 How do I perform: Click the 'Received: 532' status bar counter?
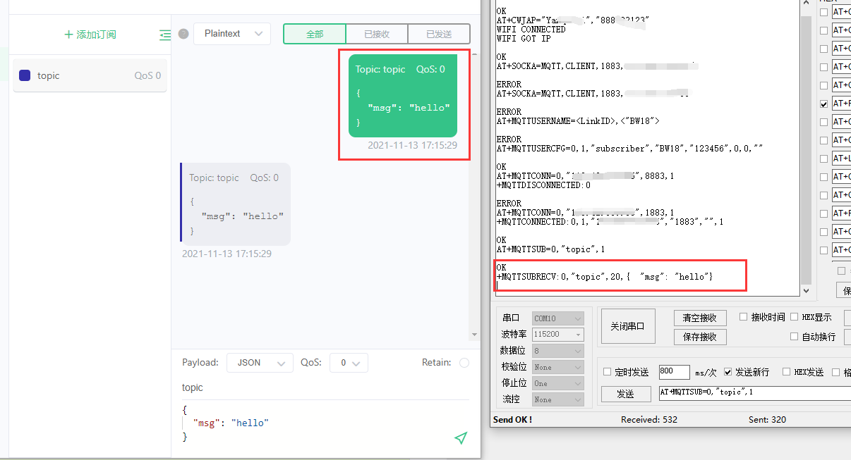click(649, 420)
